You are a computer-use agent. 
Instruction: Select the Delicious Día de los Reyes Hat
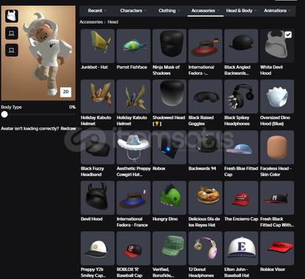pyautogui.click(x=205, y=198)
